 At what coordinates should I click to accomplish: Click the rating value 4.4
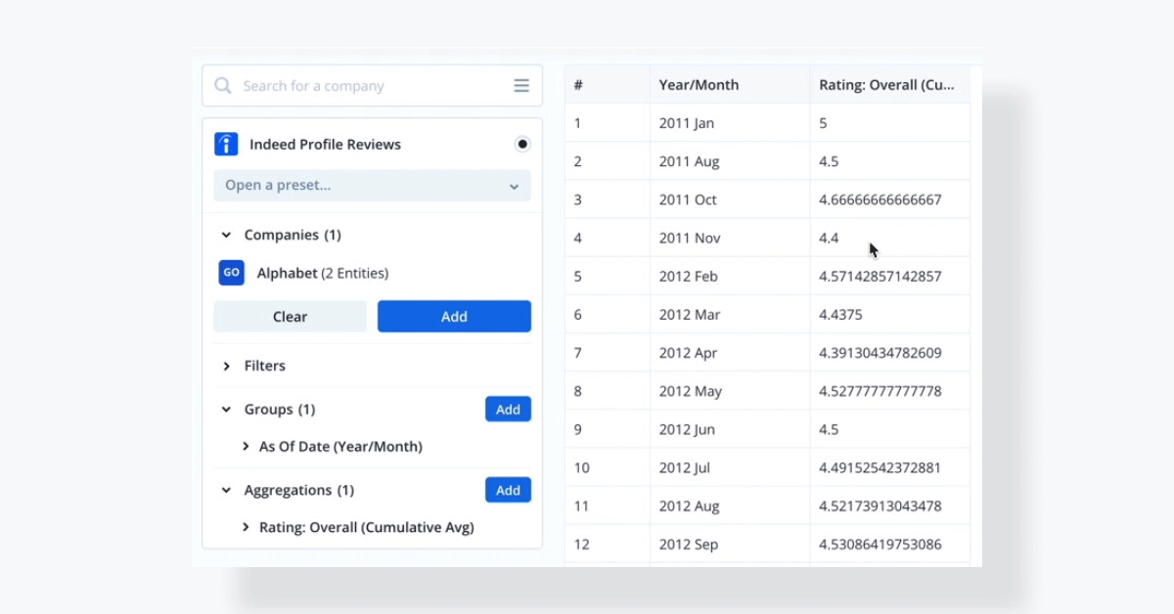(830, 238)
